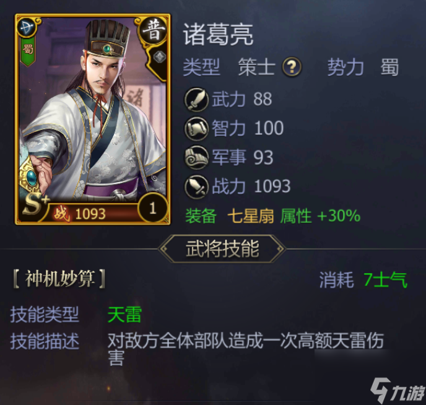Click the S+ rank emblem
This screenshot has width=426, height=405.
35,206
